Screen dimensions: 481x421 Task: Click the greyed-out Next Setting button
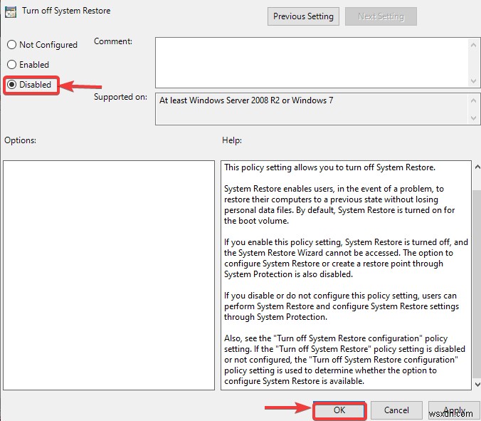click(x=381, y=16)
